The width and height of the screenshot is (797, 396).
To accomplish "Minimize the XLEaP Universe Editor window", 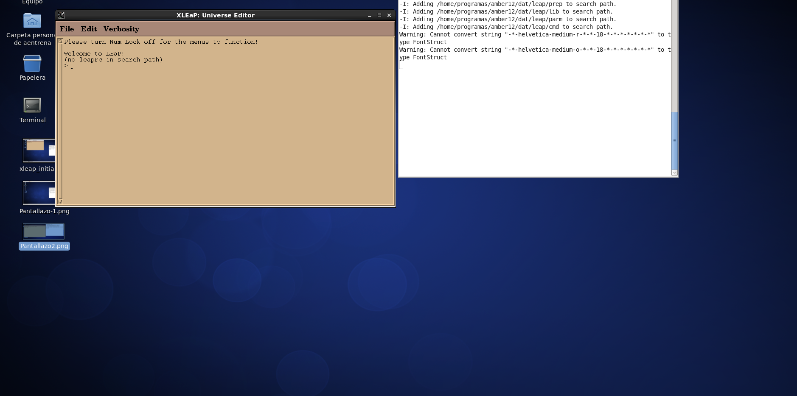I will point(370,15).
